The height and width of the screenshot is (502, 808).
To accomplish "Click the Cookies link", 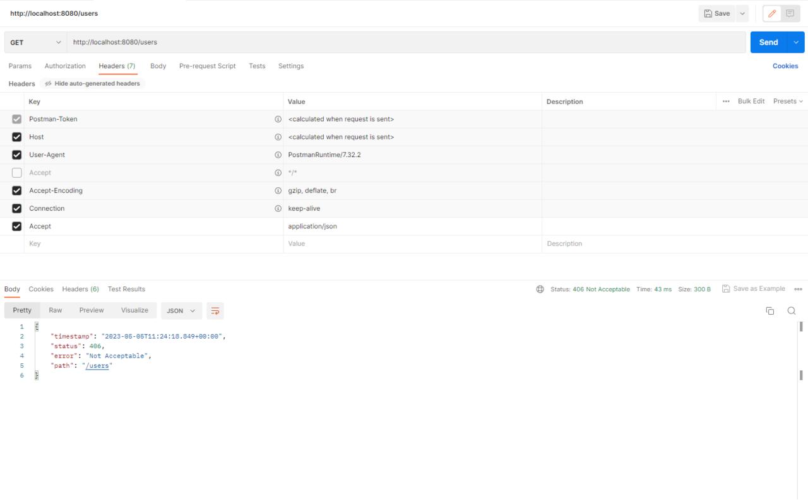I will pos(785,66).
